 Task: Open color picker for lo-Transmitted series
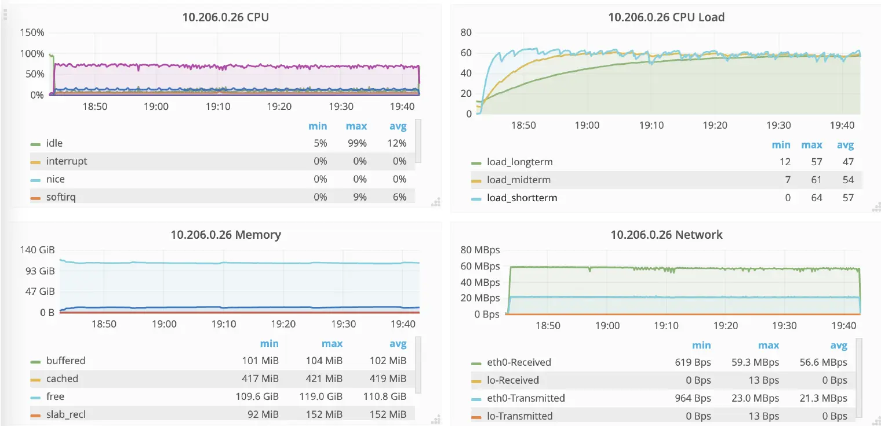tap(476, 417)
